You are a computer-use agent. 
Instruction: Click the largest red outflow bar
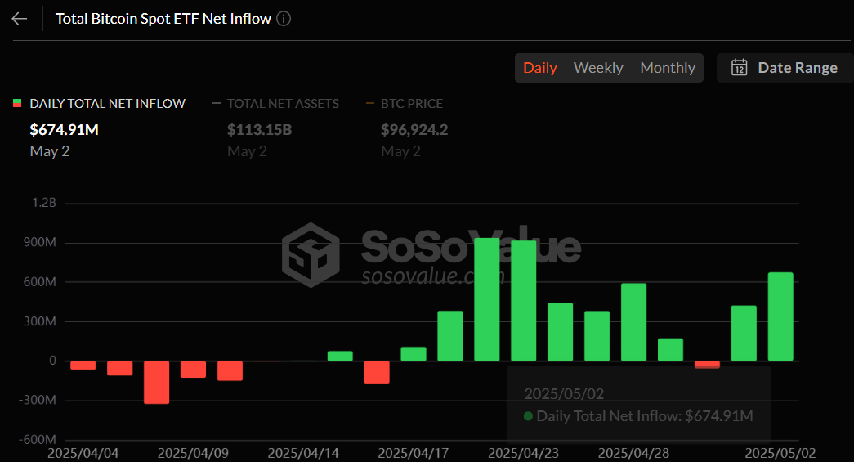point(156,382)
